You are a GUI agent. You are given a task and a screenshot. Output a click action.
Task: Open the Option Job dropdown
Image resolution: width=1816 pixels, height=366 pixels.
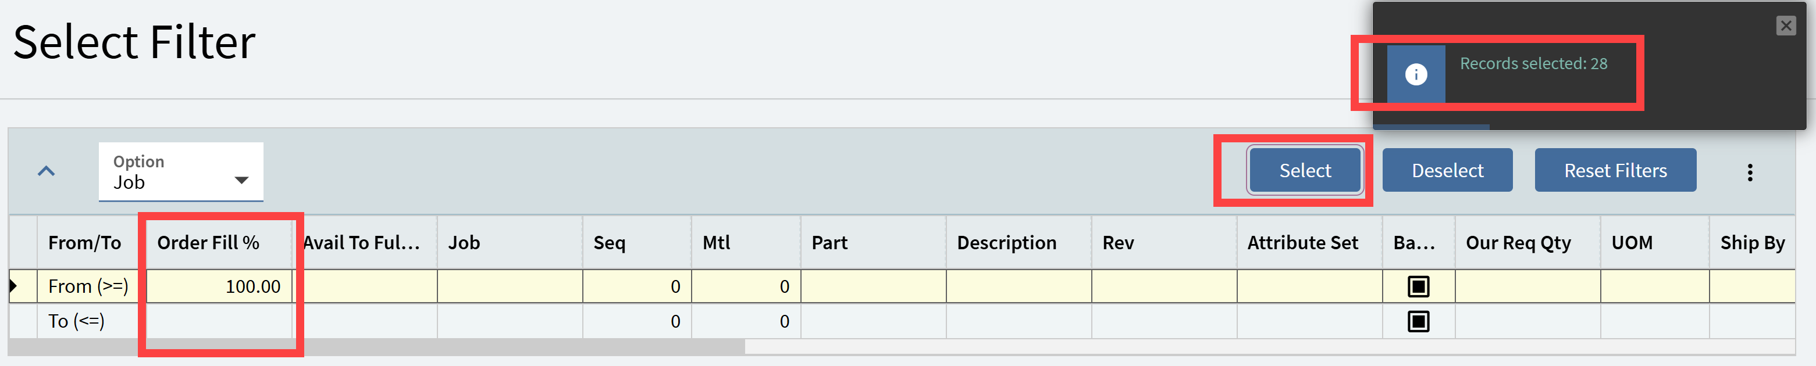(181, 172)
